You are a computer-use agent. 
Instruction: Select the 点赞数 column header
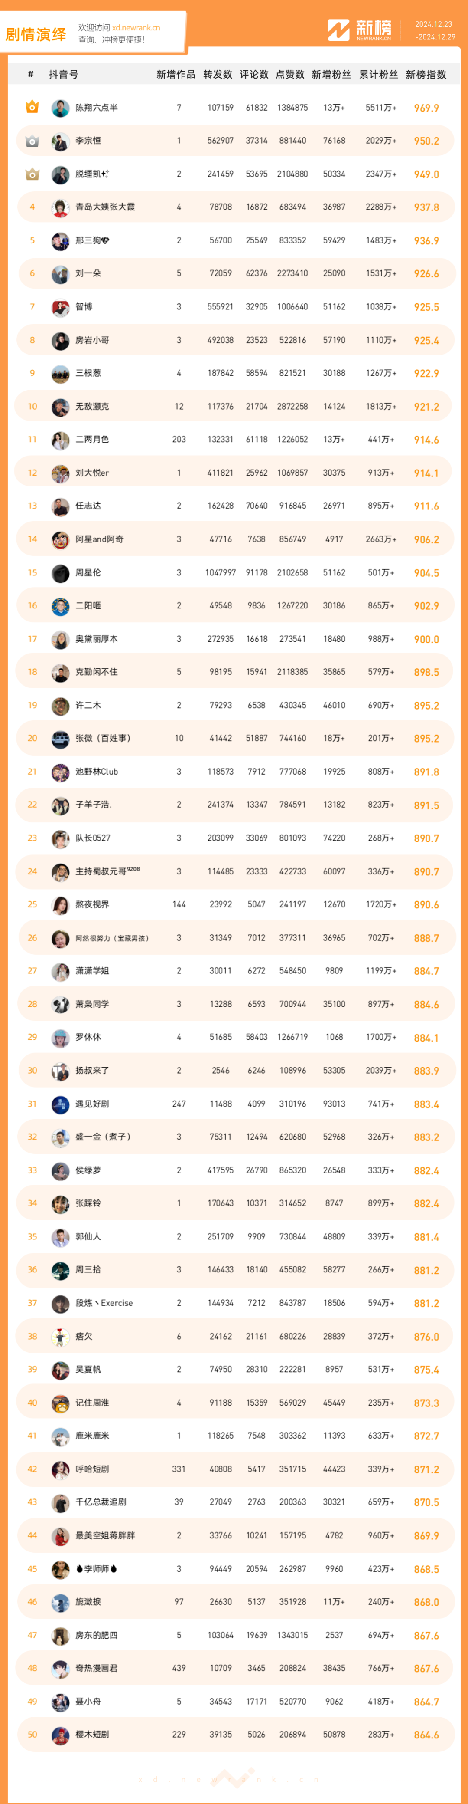289,74
